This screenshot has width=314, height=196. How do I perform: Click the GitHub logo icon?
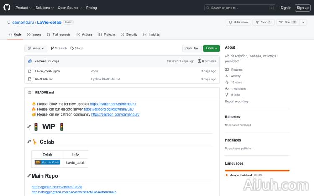coord(7,8)
